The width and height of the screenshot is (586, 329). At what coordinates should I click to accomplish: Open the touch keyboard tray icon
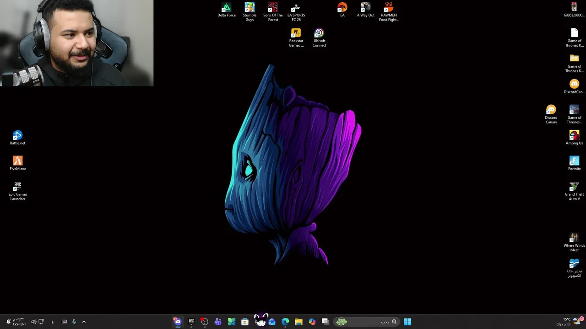point(64,322)
